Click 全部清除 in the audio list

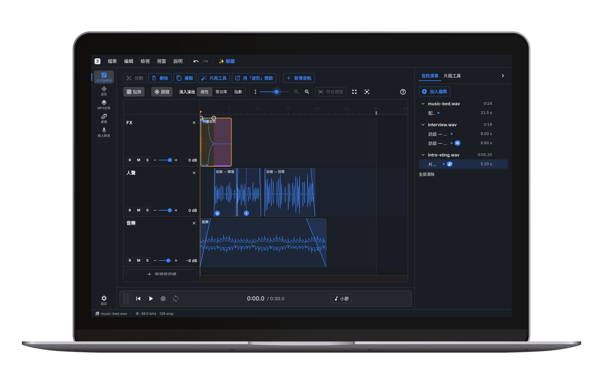pyautogui.click(x=427, y=174)
